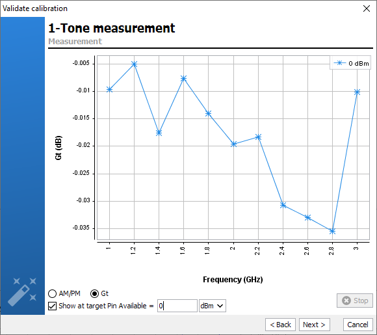This screenshot has height=335, width=377.
Task: Open the dBm unit dropdown
Action: tap(213, 306)
